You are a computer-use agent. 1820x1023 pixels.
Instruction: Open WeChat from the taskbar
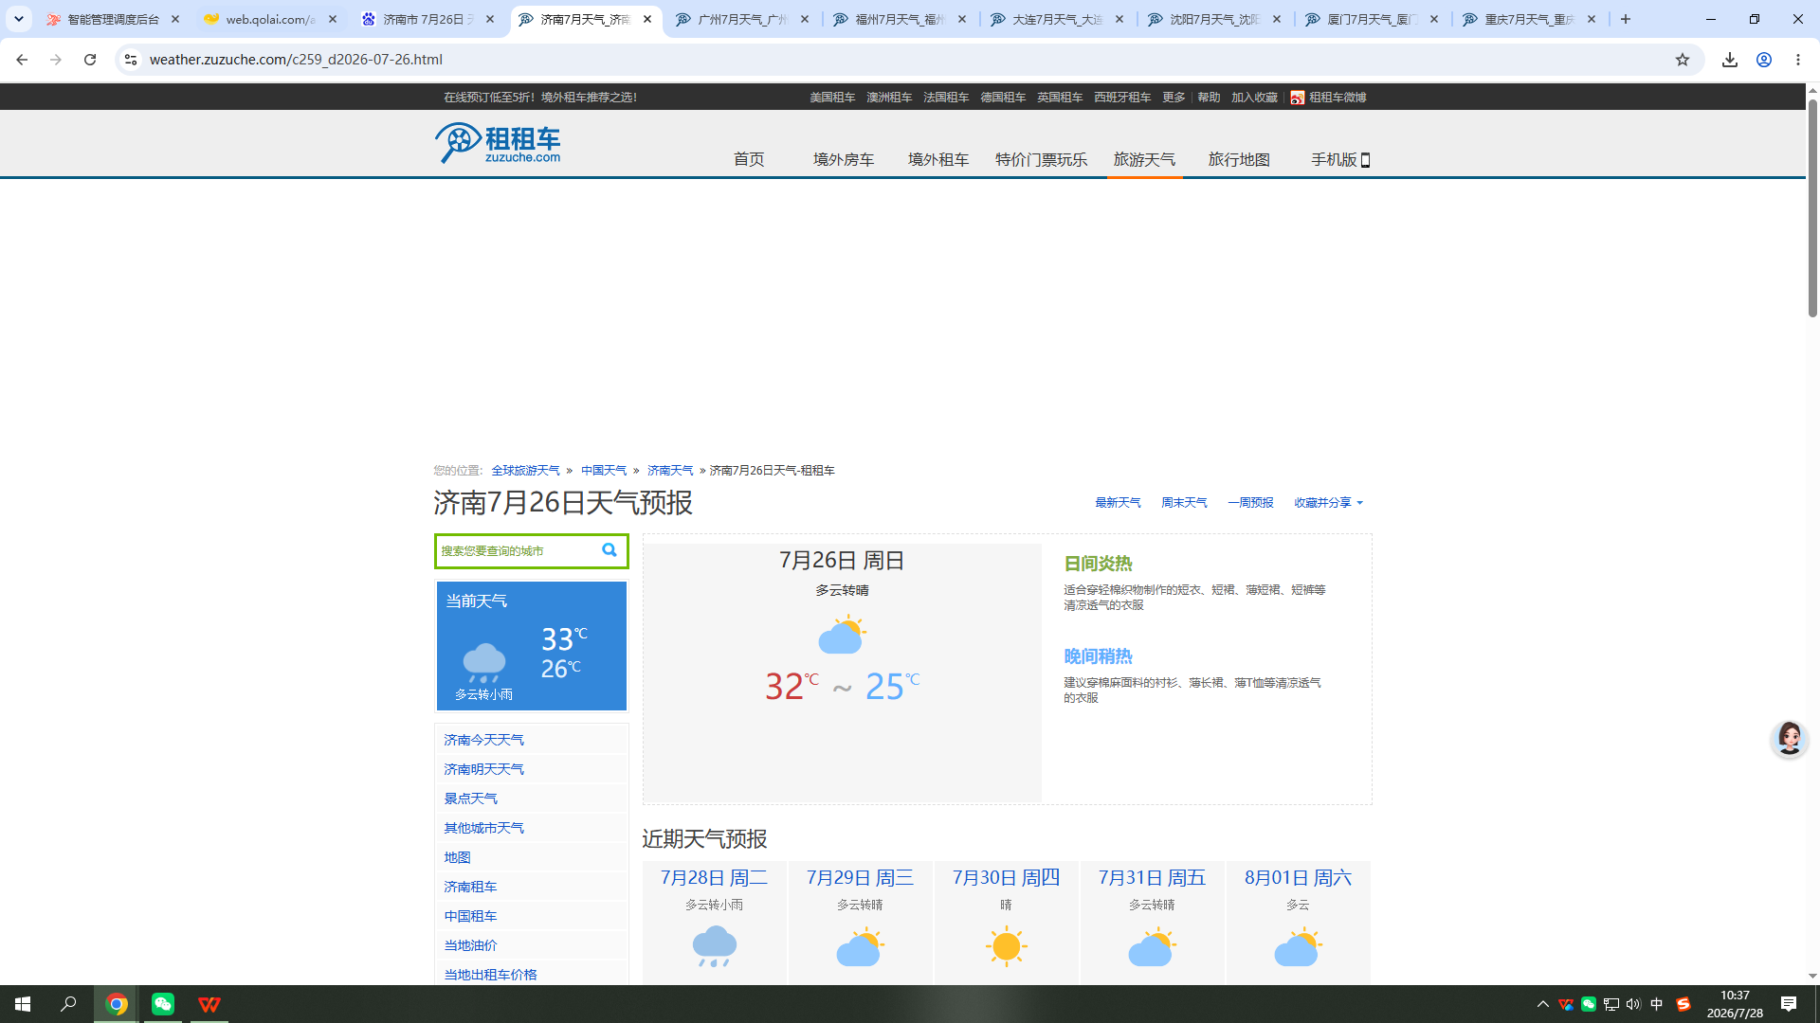pos(163,1004)
